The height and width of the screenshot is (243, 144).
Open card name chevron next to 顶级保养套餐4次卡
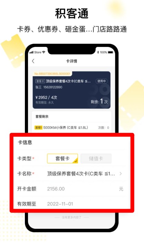[121, 174]
